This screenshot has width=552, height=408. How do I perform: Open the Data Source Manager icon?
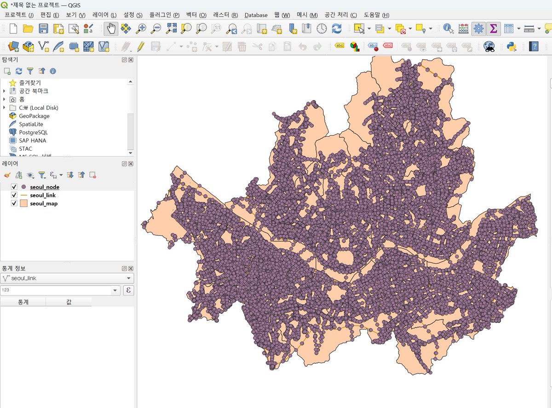point(13,46)
